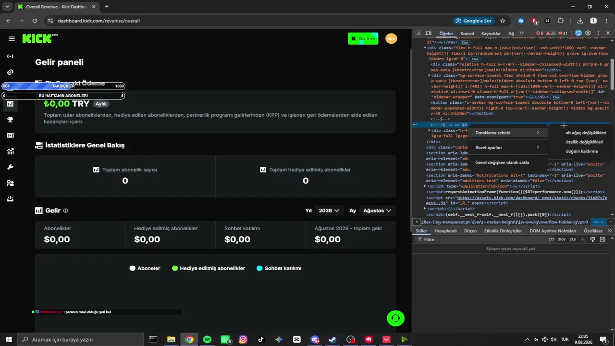Viewport: 615px width, 346px height.
Task: Open the Yıl 2026 dropdown
Action: 329,210
